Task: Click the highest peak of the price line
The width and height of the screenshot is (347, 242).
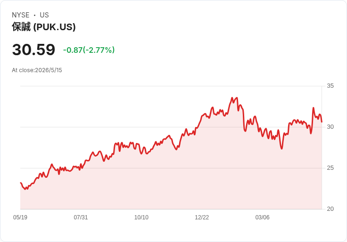Action: click(x=232, y=98)
